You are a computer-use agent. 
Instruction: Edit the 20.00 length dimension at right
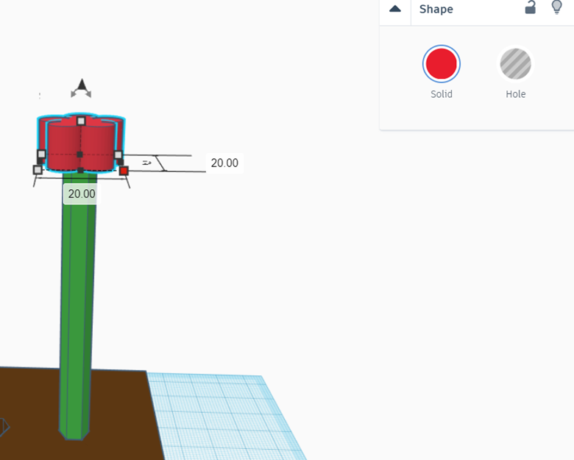tap(224, 163)
